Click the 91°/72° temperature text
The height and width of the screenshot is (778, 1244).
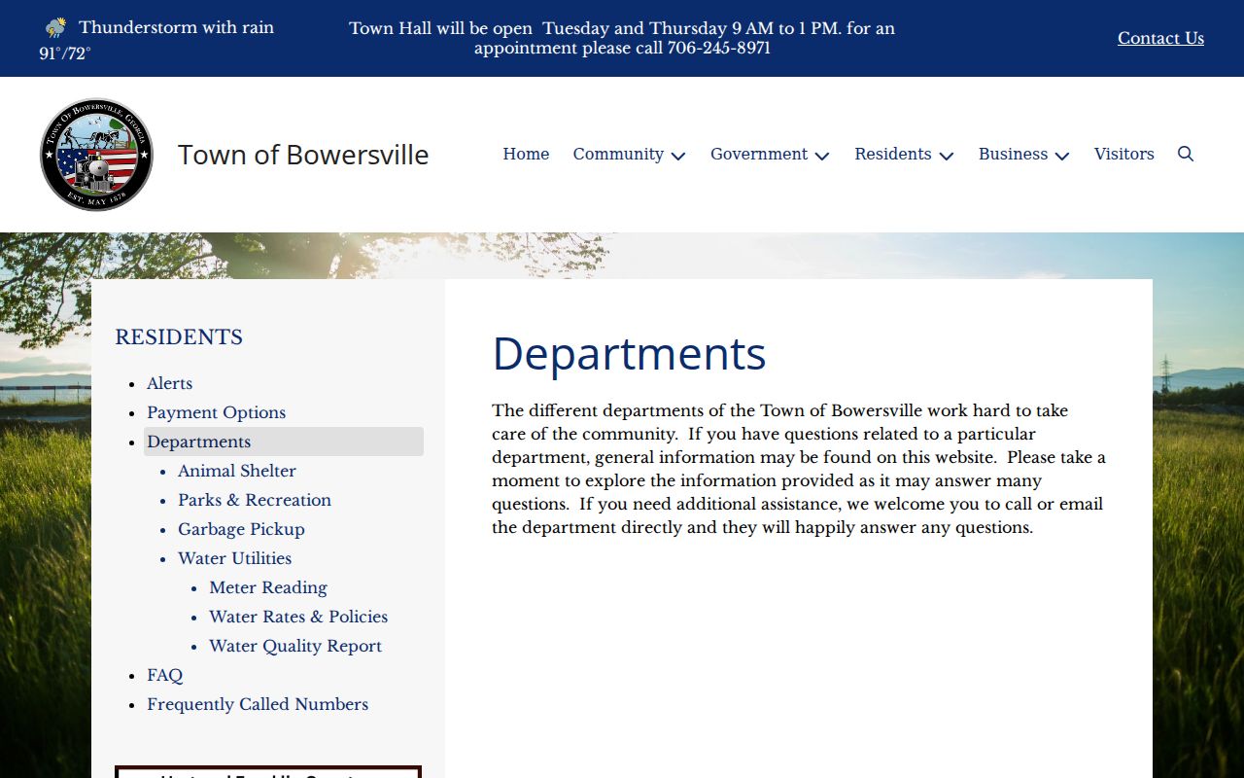coord(65,53)
